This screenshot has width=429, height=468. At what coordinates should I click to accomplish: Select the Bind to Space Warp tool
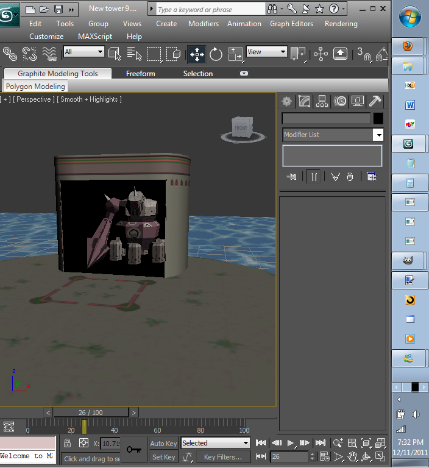pos(49,54)
